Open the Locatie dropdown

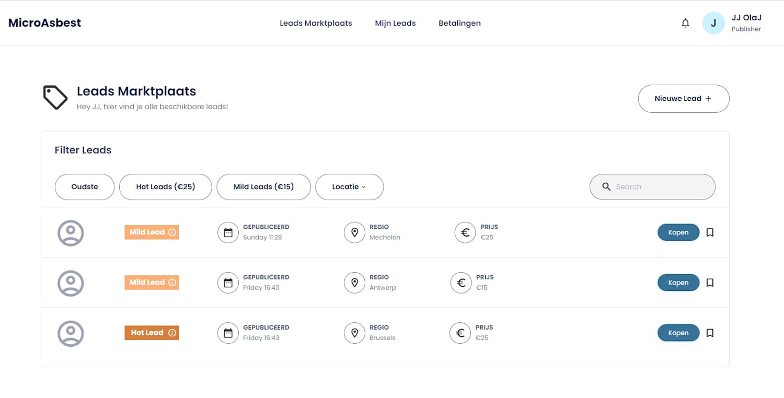(349, 187)
